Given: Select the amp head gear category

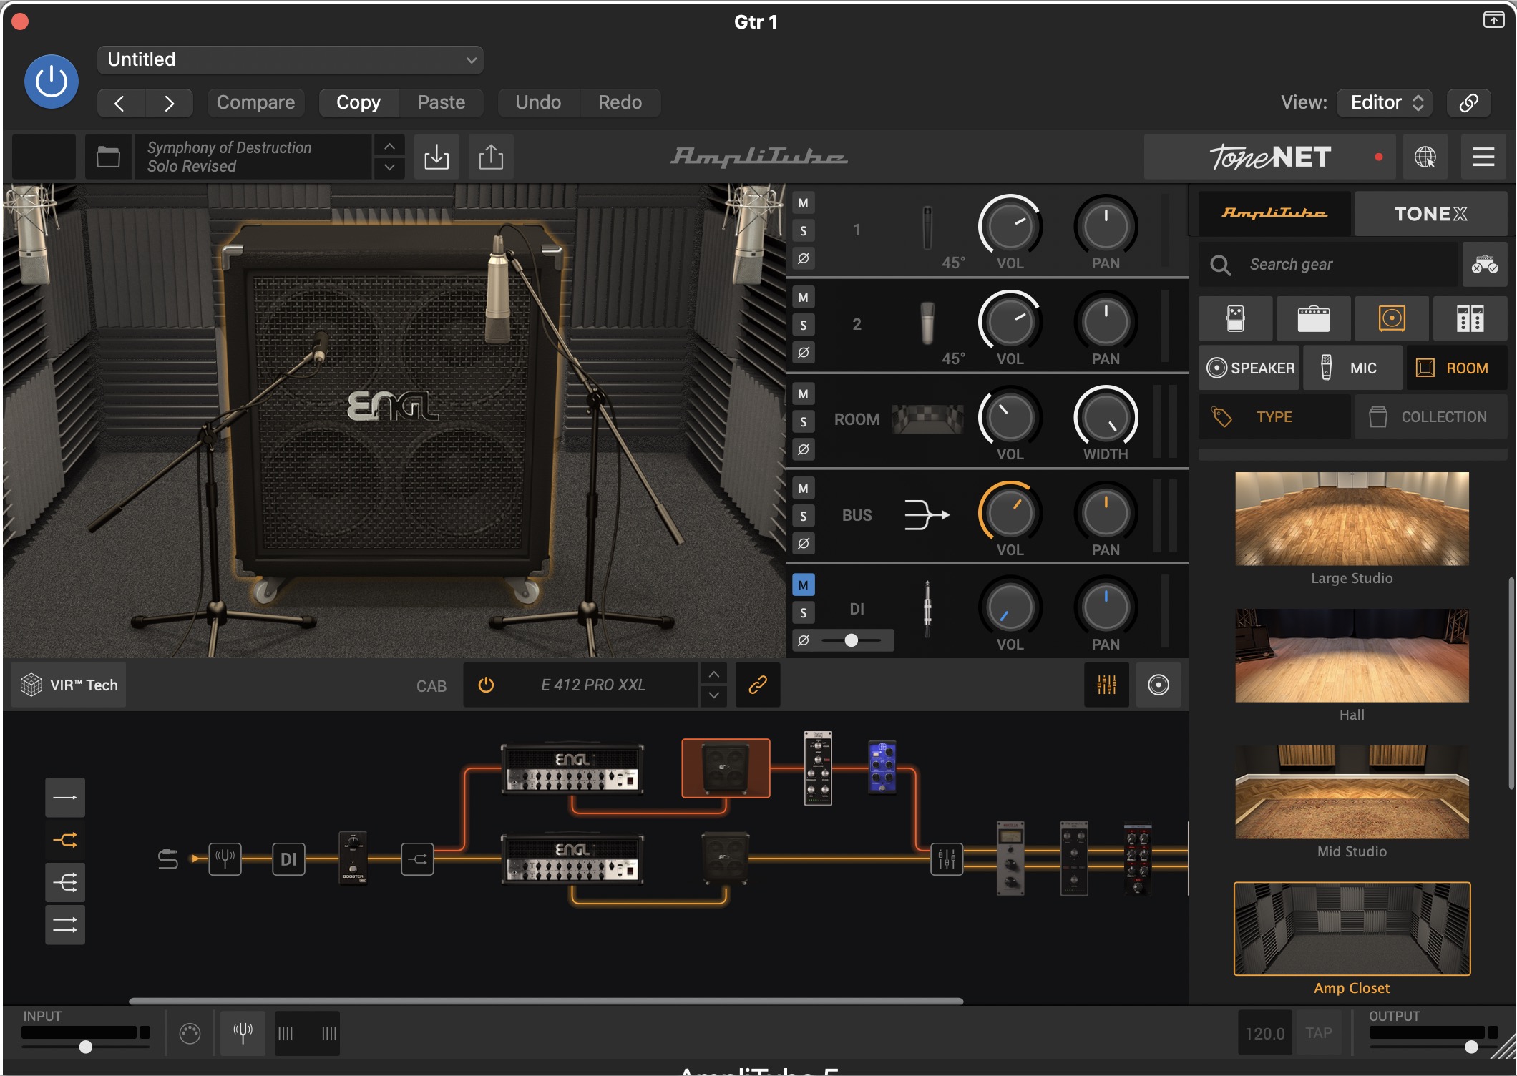Looking at the screenshot, I should 1313,318.
